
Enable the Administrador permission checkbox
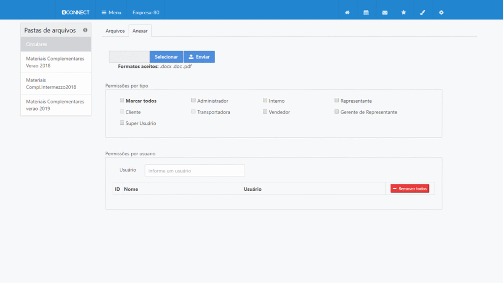pyautogui.click(x=194, y=100)
